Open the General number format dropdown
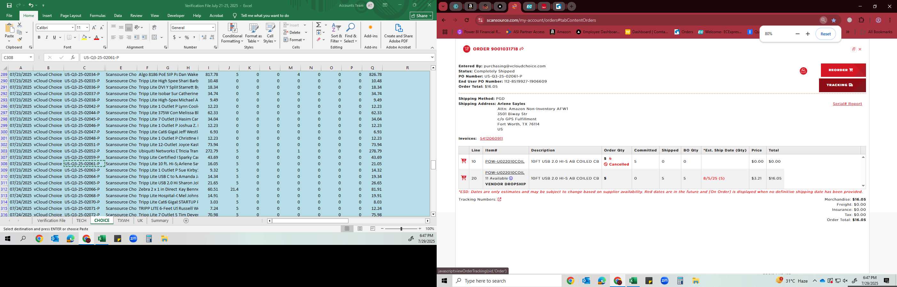The height and width of the screenshot is (287, 897). 213,27
